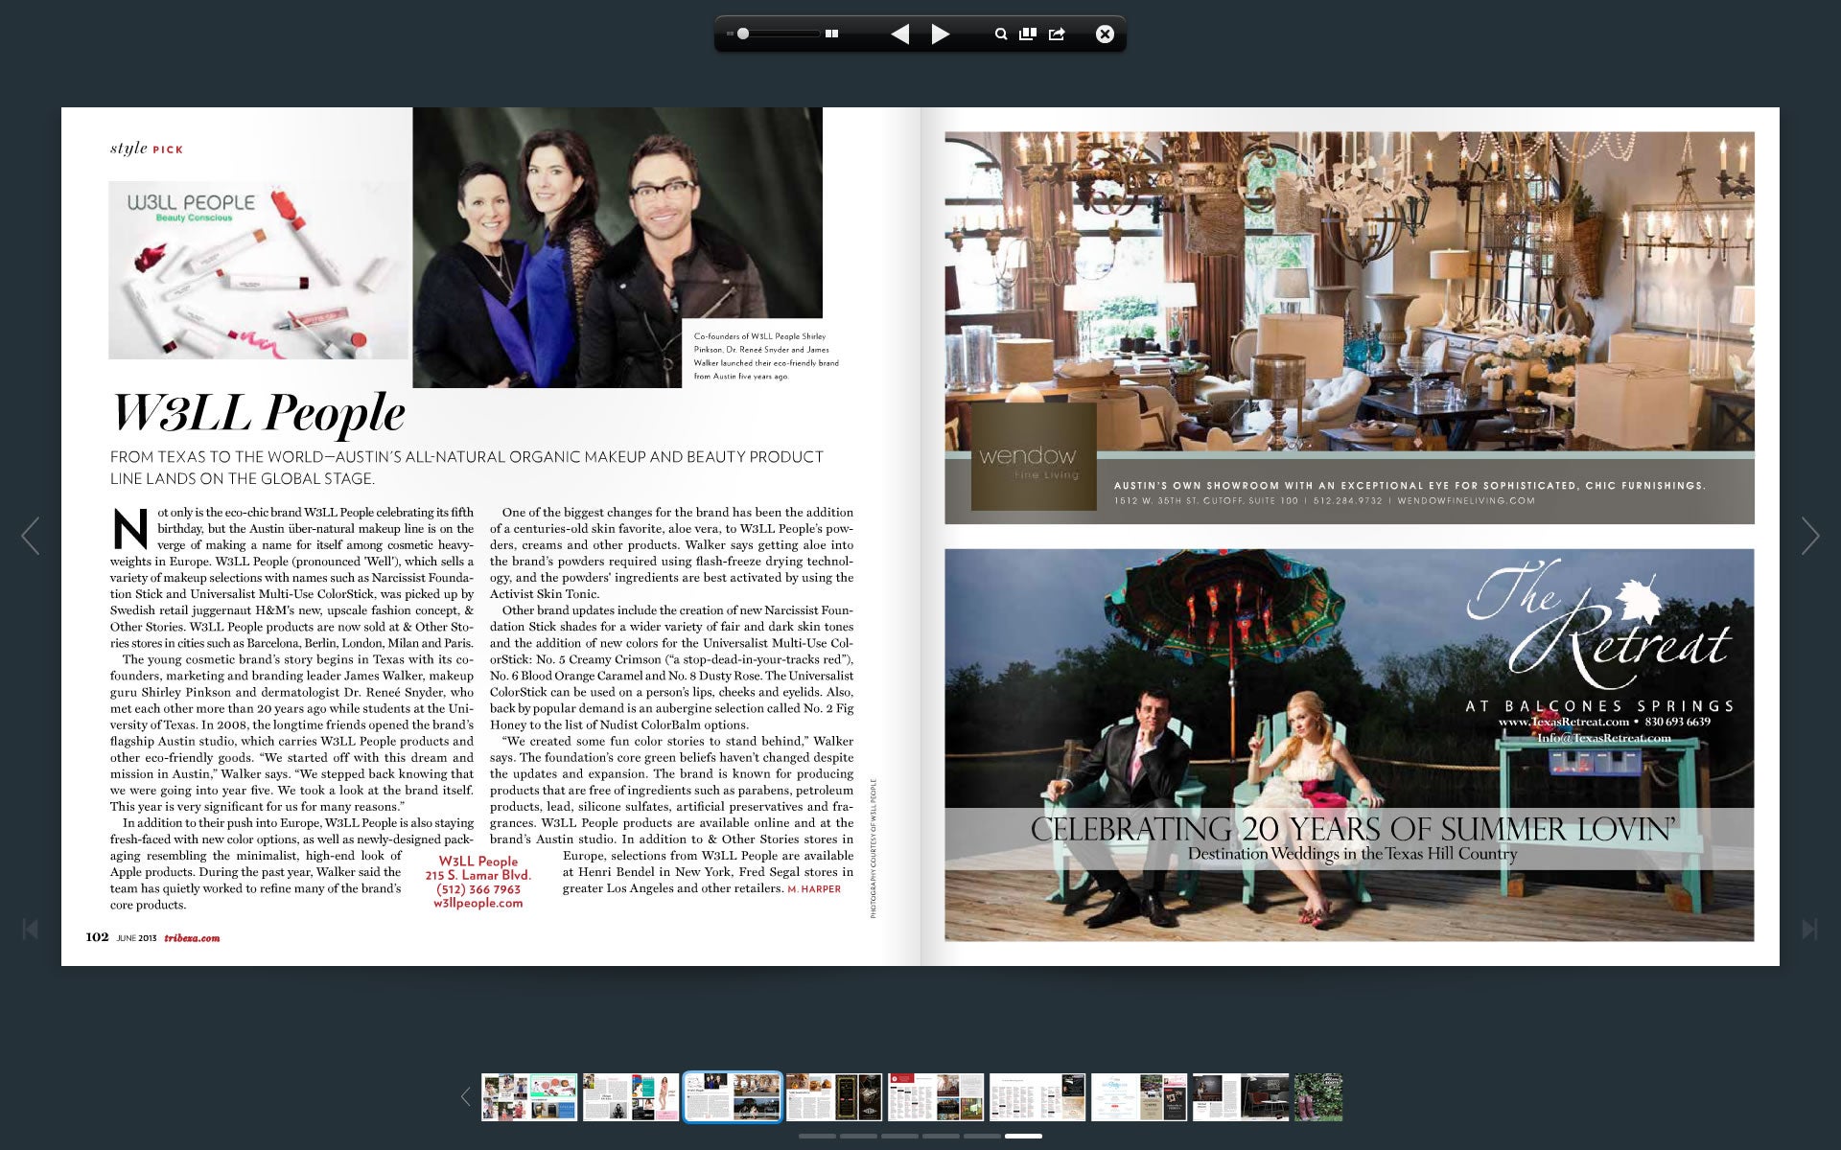Click the photo caption about co-founders
The height and width of the screenshot is (1150, 1841).
pyautogui.click(x=766, y=356)
